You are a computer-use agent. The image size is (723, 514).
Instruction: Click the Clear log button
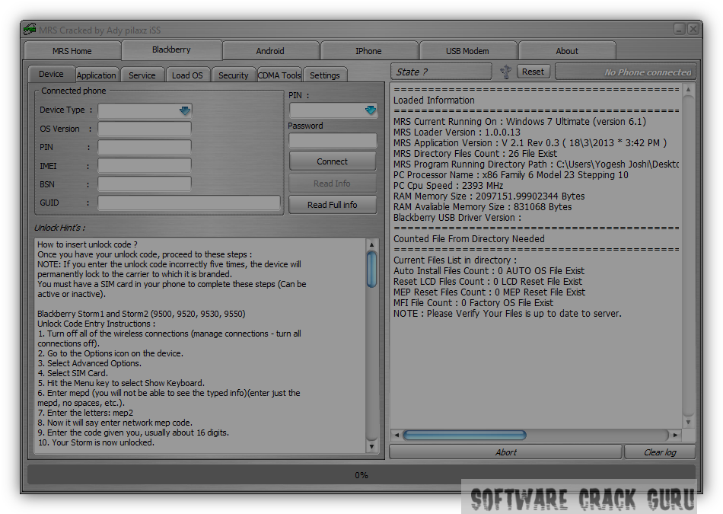660,452
